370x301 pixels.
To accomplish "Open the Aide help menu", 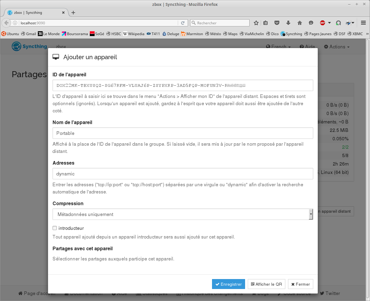I will 307,47.
